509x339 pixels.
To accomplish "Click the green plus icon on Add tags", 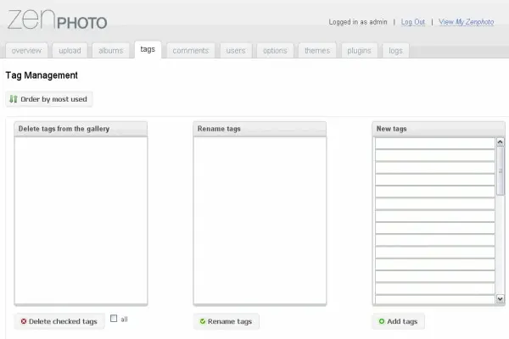I will pos(381,322).
